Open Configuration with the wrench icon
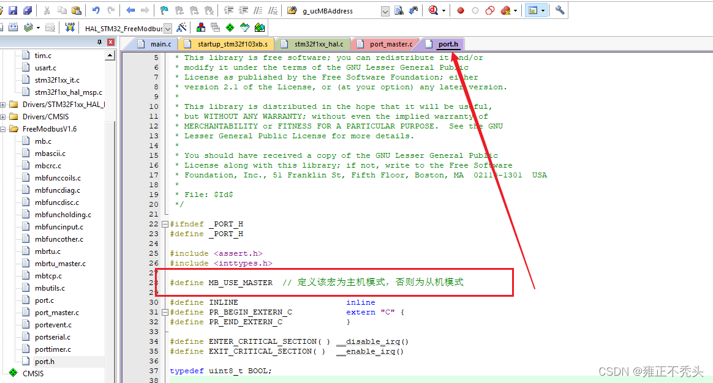This screenshot has width=713, height=383. point(560,10)
